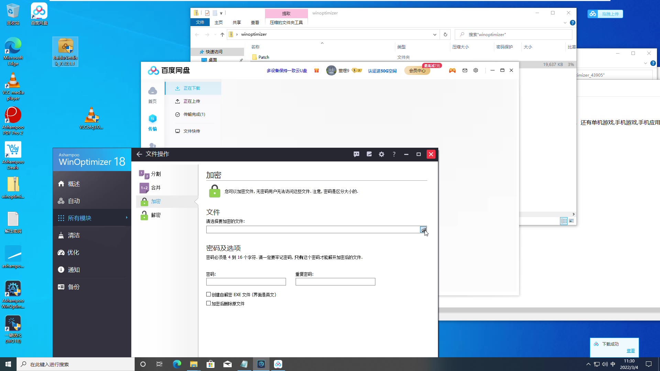The width and height of the screenshot is (660, 371).
Task: Sort by 名称 column in File Explorer
Action: [255, 47]
